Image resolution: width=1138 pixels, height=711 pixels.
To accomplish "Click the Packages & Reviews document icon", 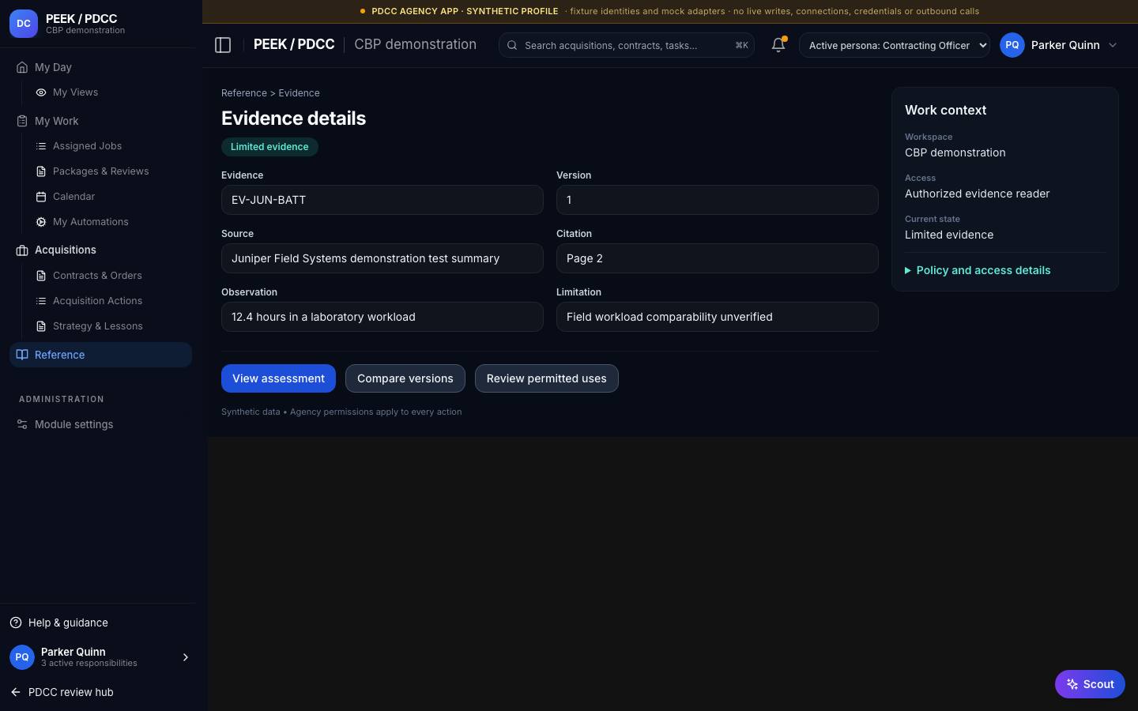I will pyautogui.click(x=41, y=171).
